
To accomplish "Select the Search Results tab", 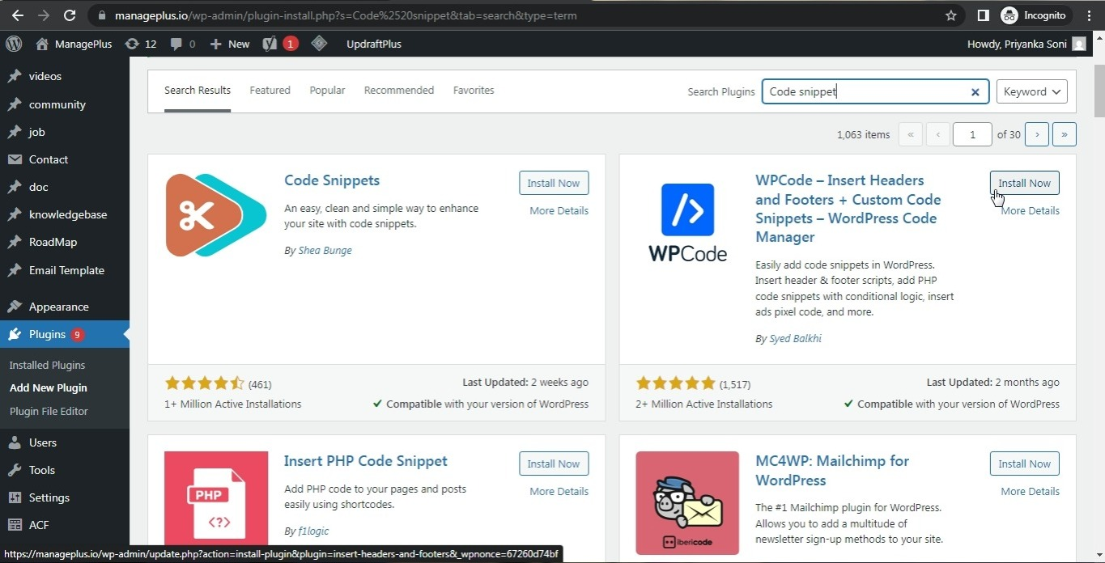I will pyautogui.click(x=198, y=90).
